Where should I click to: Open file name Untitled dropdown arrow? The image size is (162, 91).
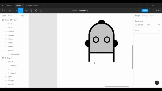(x=88, y=11)
